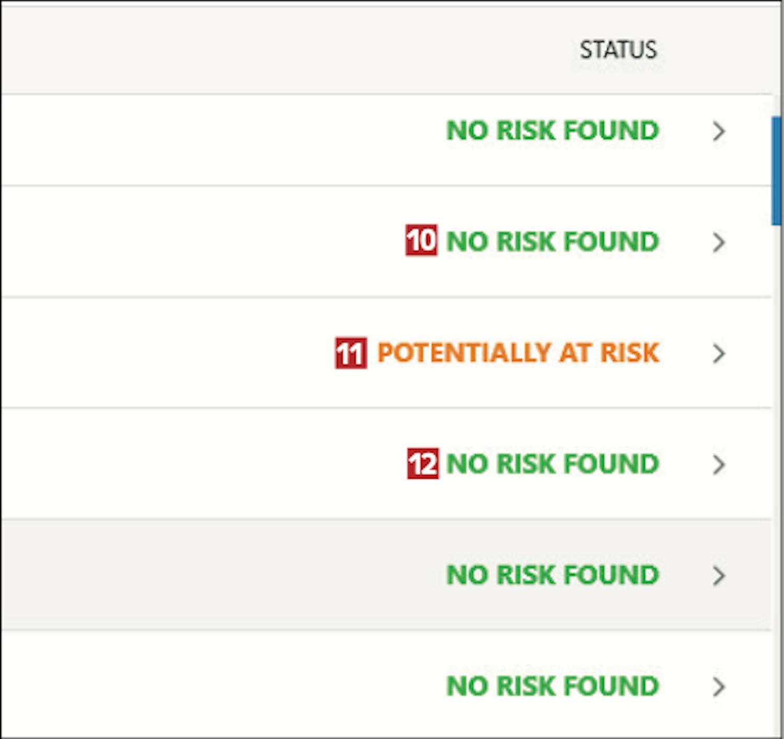Expand the POTENTIALLY AT RISK row arrow

click(719, 353)
